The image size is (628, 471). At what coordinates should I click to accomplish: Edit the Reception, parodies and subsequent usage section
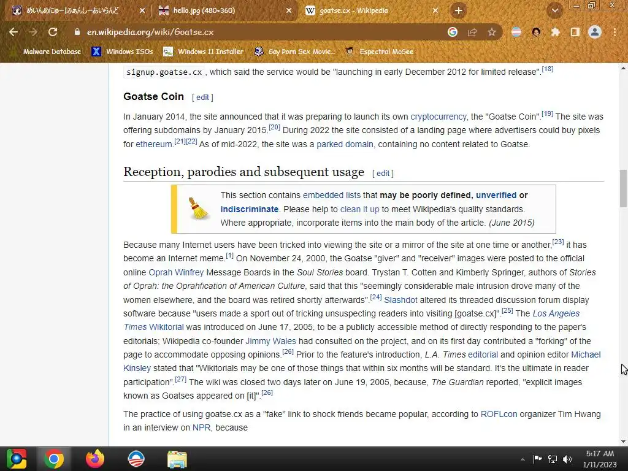(383, 174)
